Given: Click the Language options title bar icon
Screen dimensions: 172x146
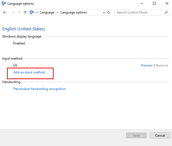Looking at the screenshot, I should [x=4, y=4].
